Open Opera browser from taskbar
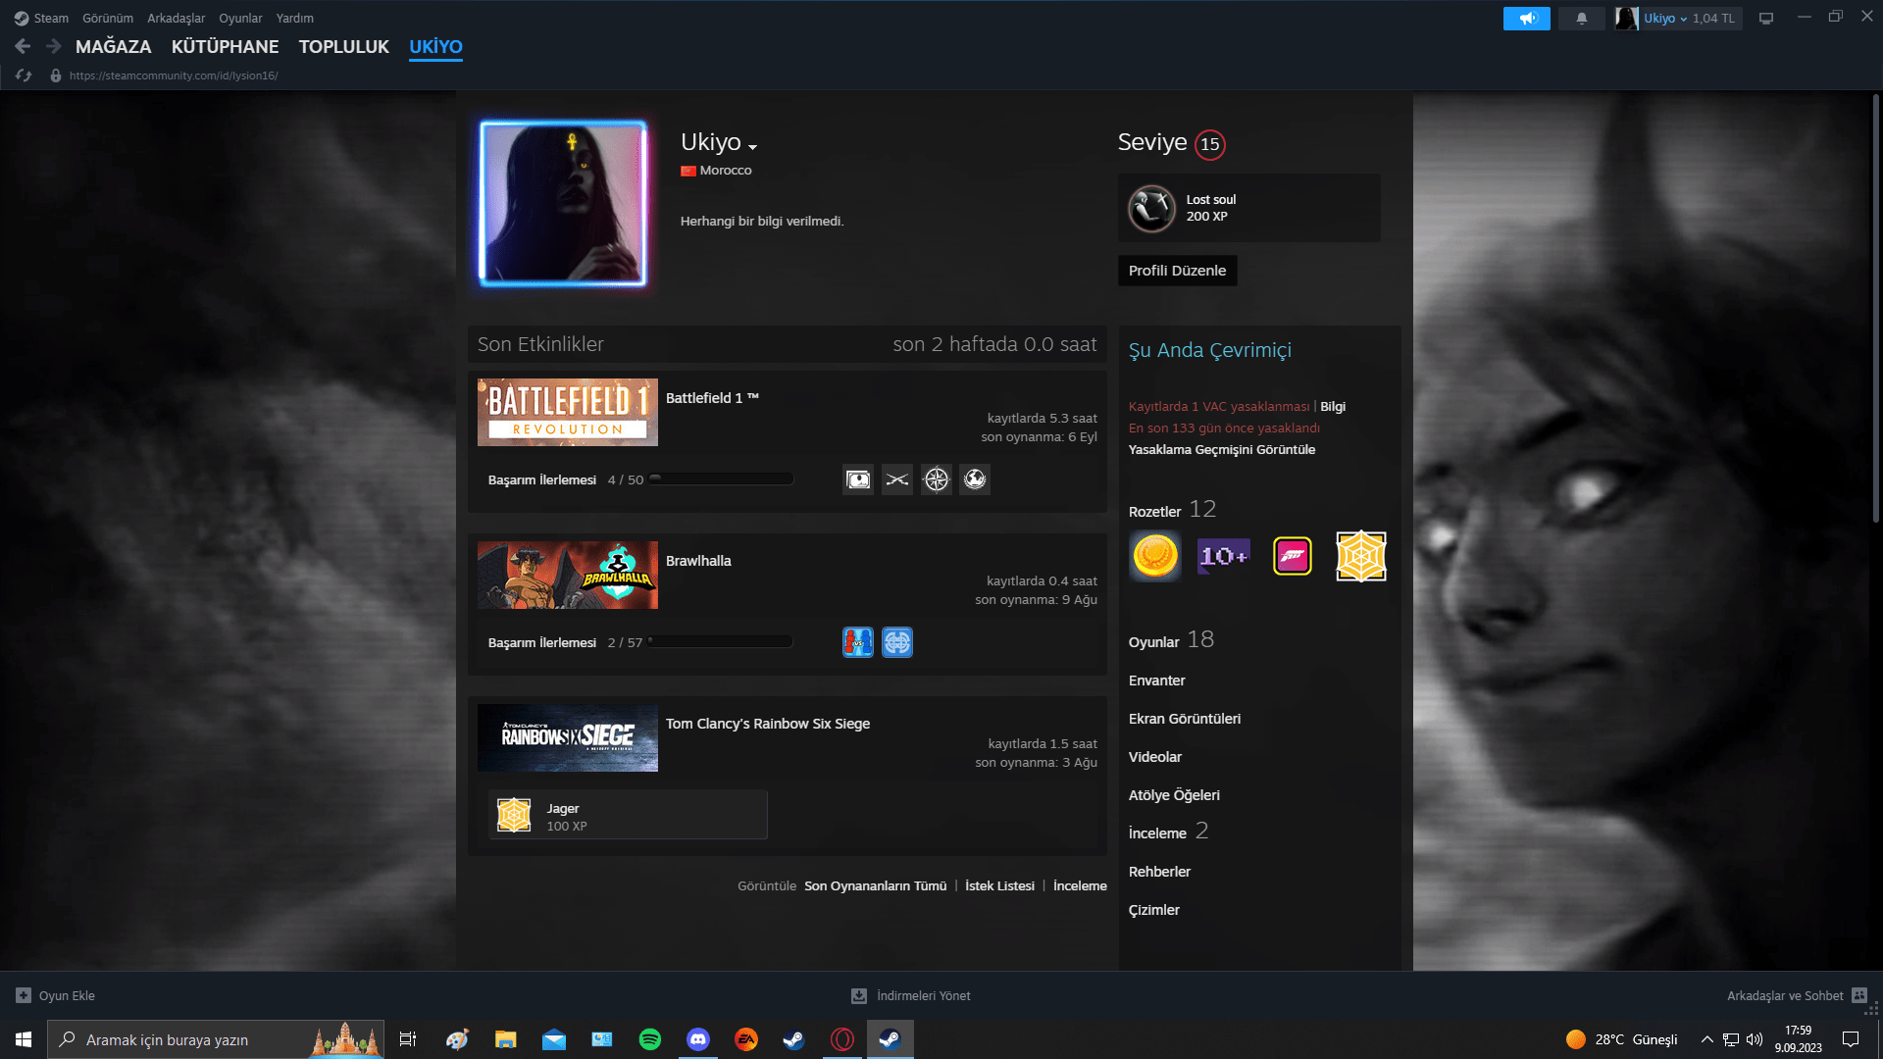This screenshot has height=1059, width=1883. pos(842,1039)
